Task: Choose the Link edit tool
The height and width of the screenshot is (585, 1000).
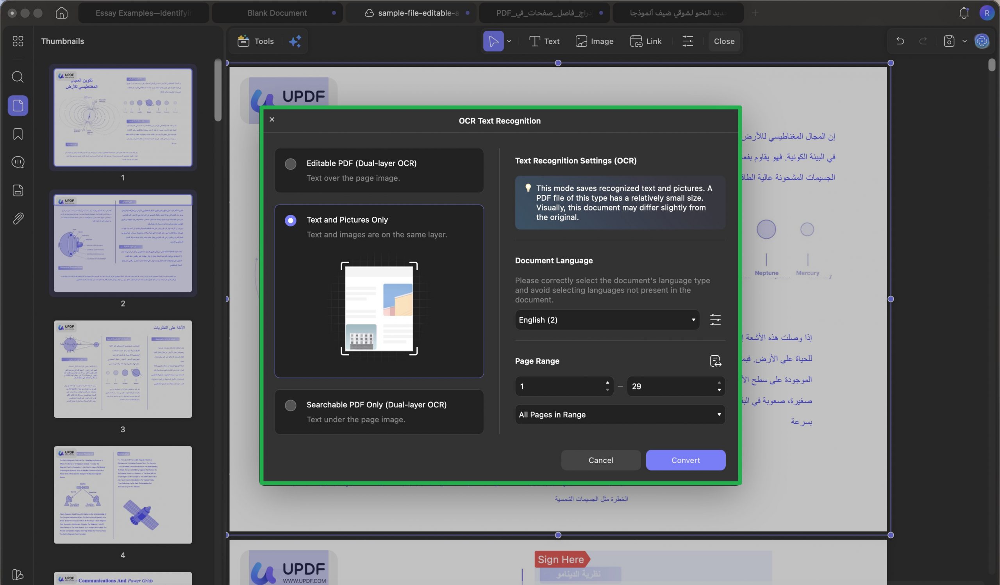Action: pyautogui.click(x=646, y=41)
